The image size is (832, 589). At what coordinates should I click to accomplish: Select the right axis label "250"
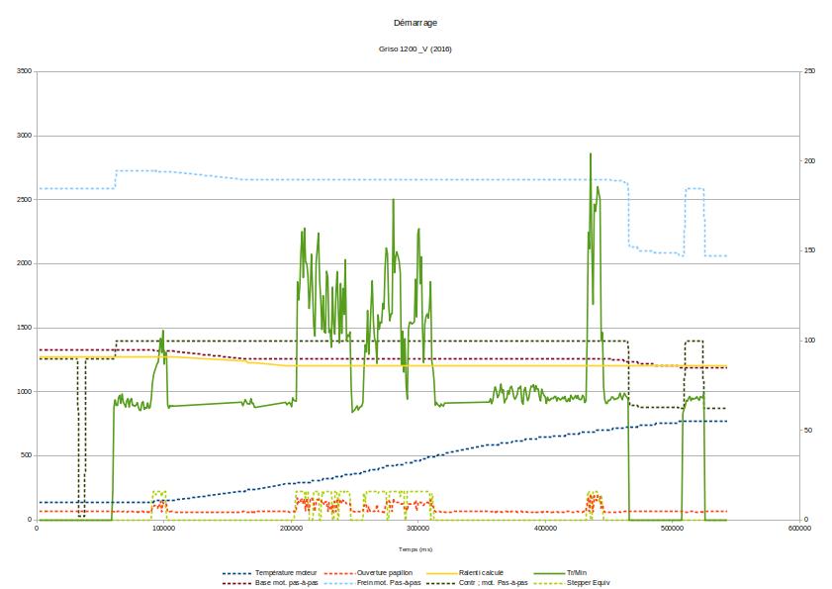[809, 70]
